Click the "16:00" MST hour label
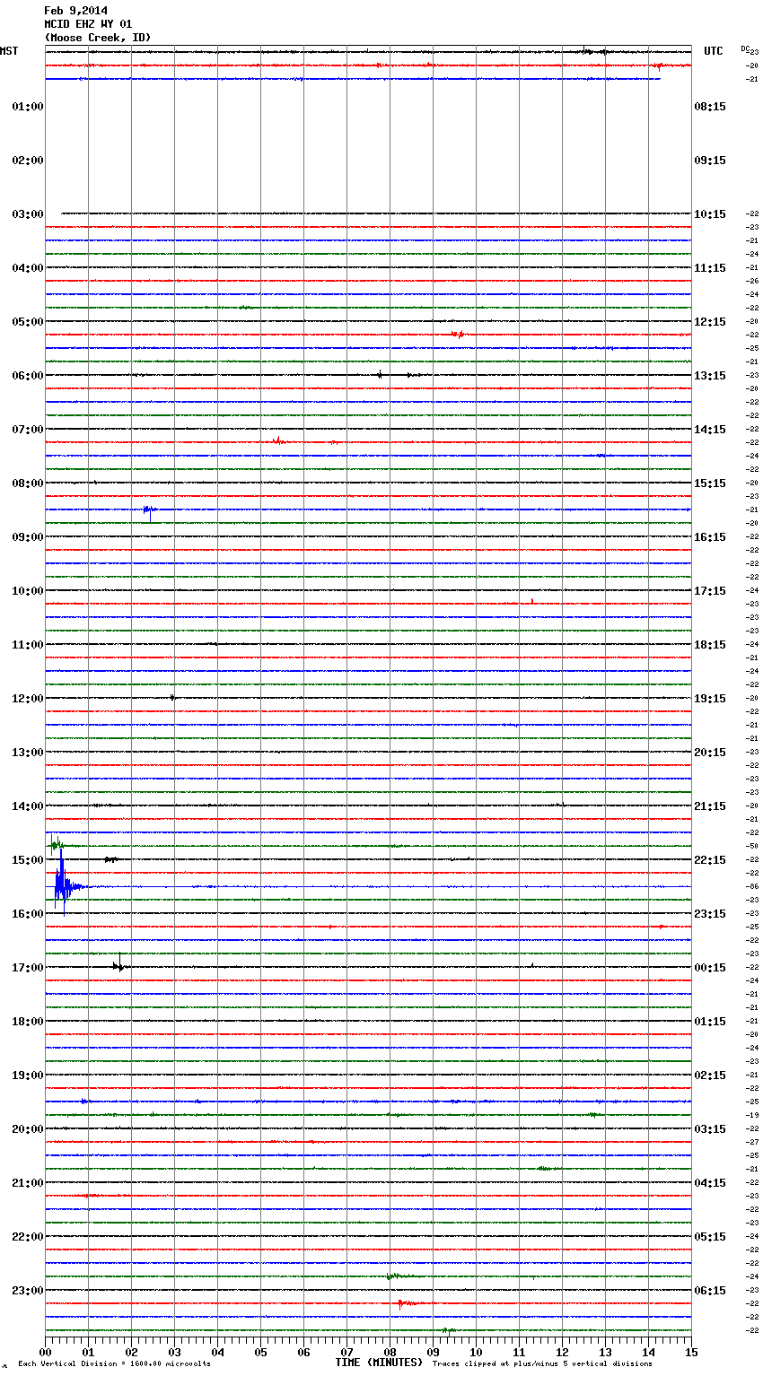 pos(28,914)
